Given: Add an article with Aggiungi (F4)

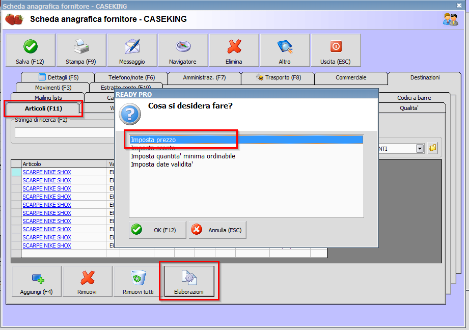Looking at the screenshot, I should tap(37, 281).
